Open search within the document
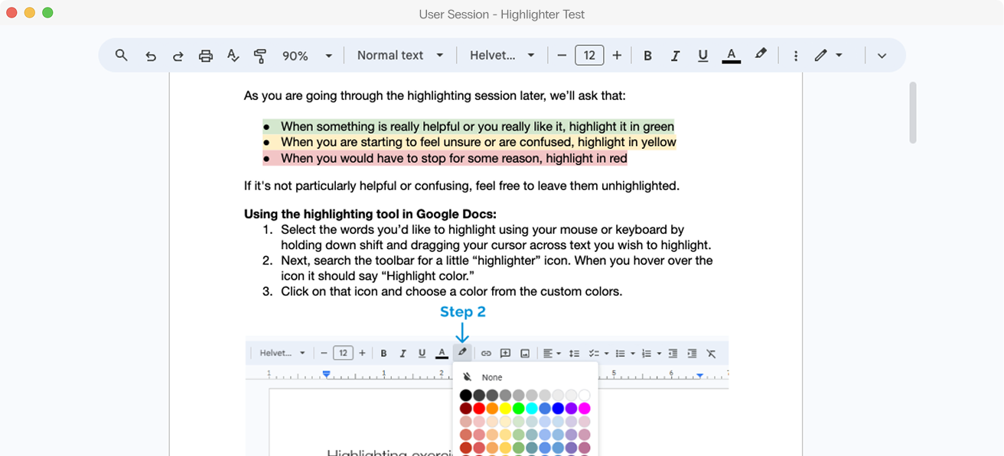Image resolution: width=1004 pixels, height=456 pixels. point(121,55)
